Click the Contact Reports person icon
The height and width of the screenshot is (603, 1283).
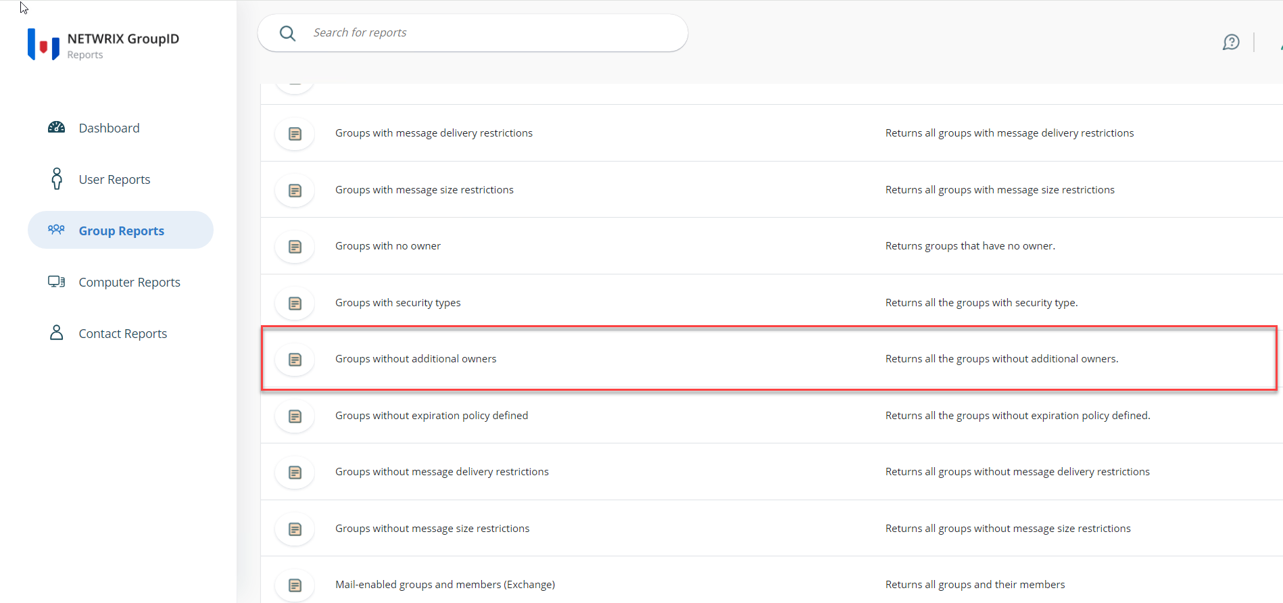coord(57,333)
